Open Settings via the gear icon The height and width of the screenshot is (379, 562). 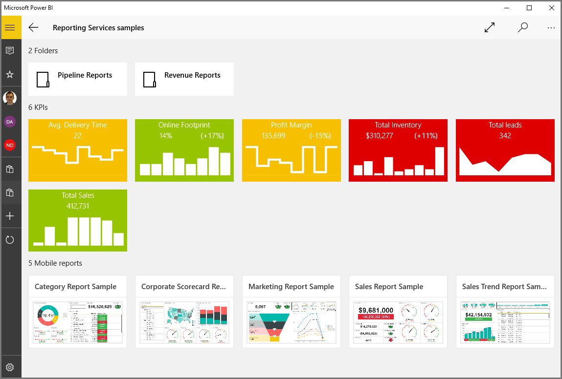[10, 367]
